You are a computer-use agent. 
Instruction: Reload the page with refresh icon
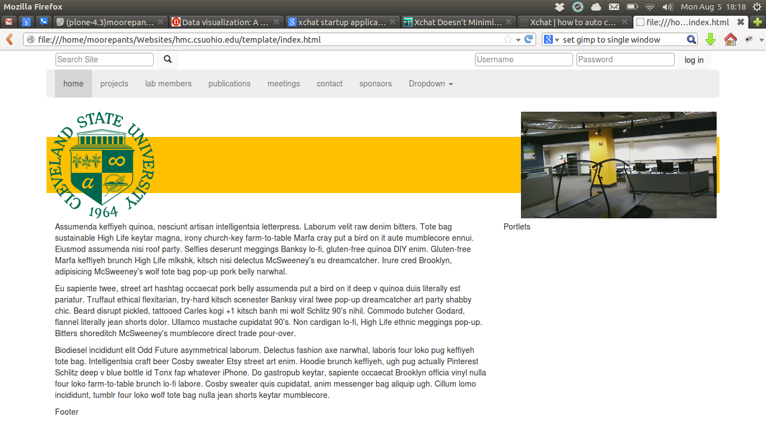[528, 39]
